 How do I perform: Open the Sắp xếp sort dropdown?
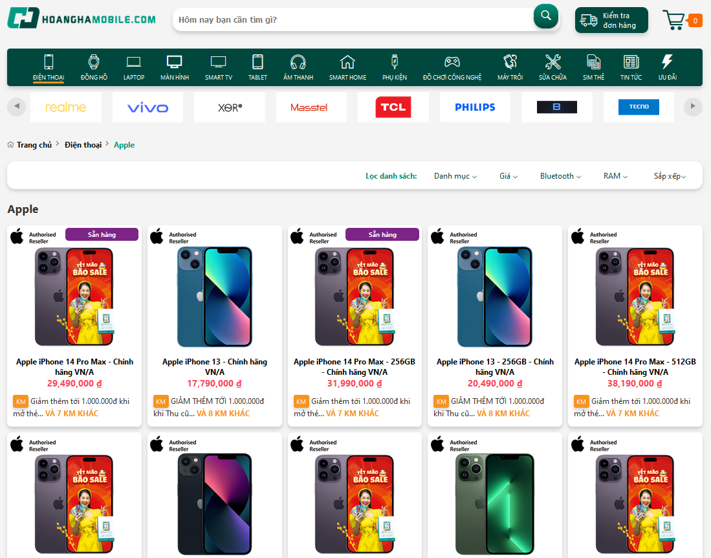point(669,176)
